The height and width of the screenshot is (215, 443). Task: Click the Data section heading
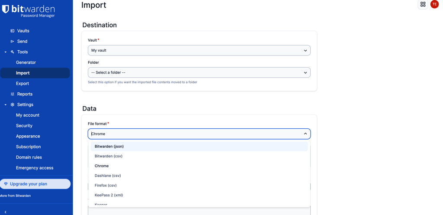89,109
